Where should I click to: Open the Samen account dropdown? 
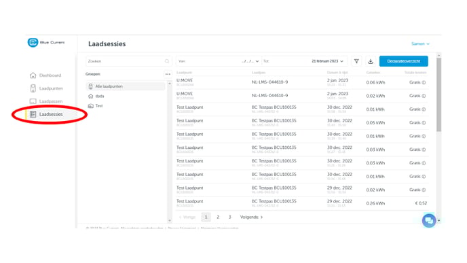420,43
